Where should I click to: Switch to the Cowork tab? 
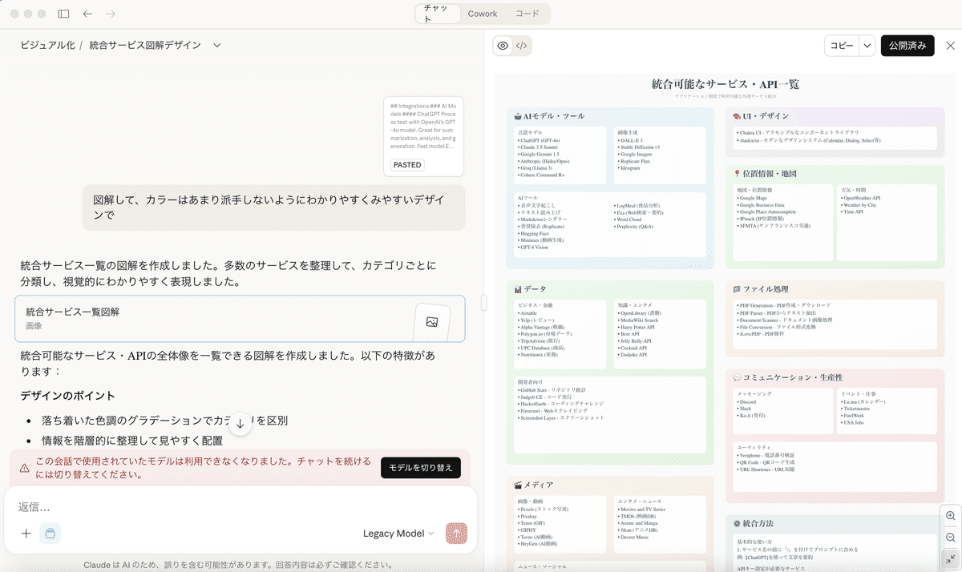pyautogui.click(x=483, y=14)
